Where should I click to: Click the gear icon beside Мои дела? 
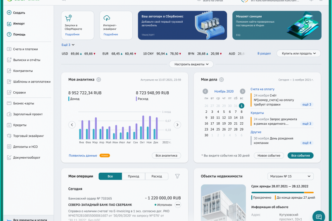[221, 80]
